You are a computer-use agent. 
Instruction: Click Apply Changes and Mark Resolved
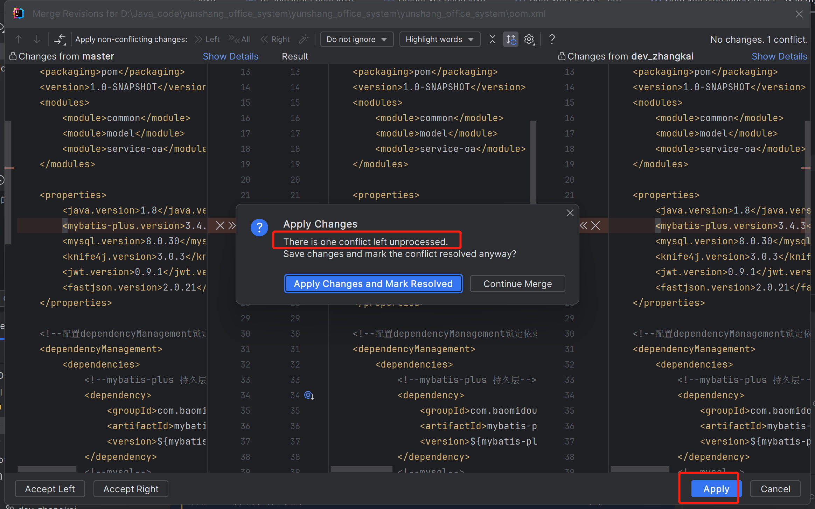(x=373, y=284)
